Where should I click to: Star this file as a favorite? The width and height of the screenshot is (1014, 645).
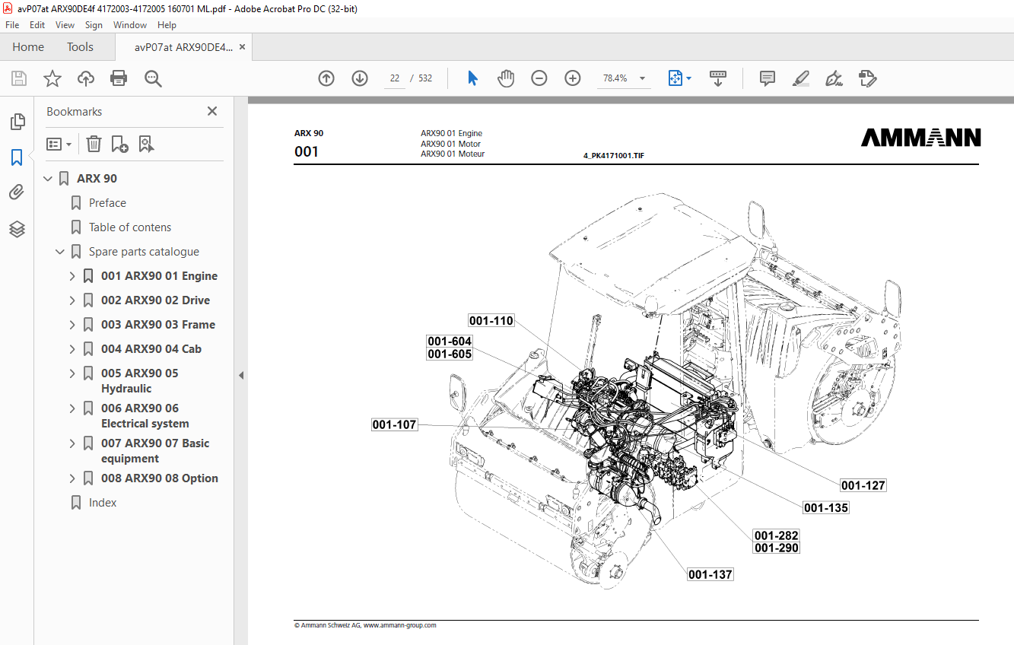point(52,78)
